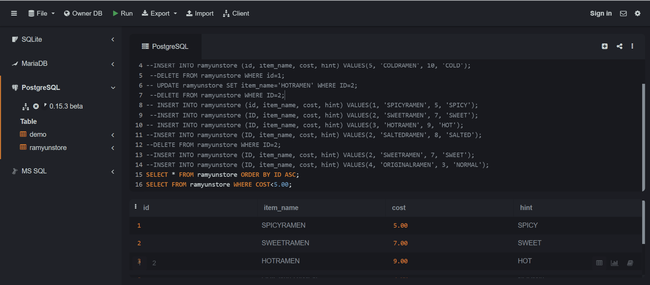Click the Import button
This screenshot has width=650, height=285.
(x=200, y=14)
